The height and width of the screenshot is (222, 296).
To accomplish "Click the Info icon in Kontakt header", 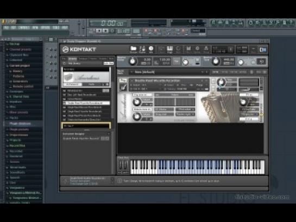I will click(151, 49).
